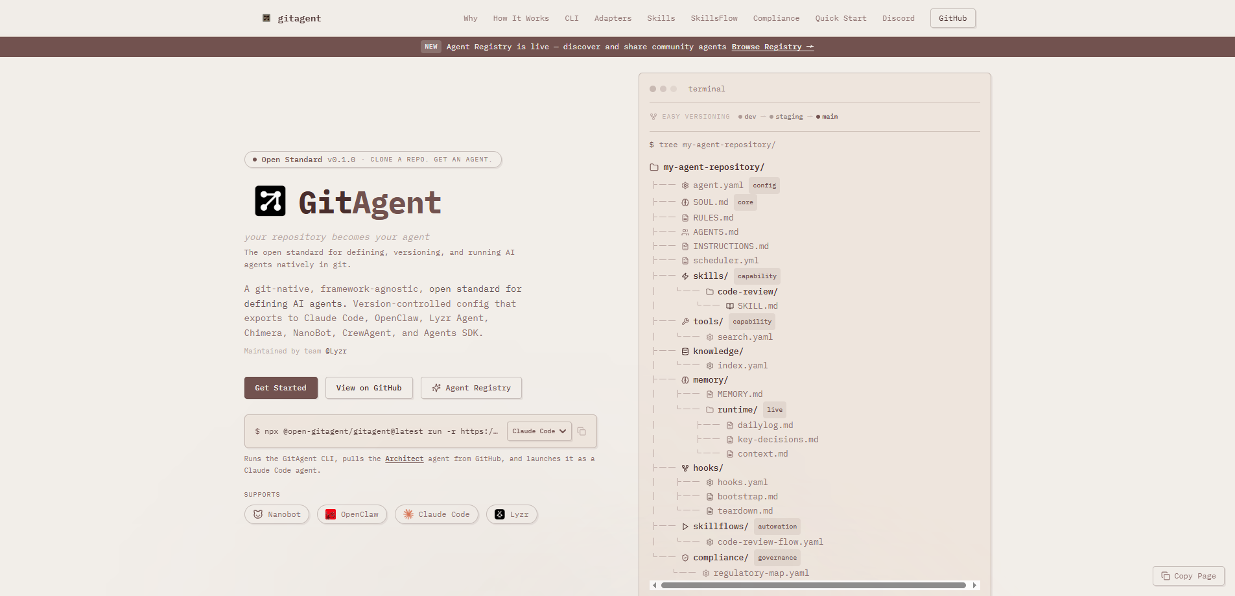
Task: Click the database icon beside knowledge/
Action: (x=685, y=352)
